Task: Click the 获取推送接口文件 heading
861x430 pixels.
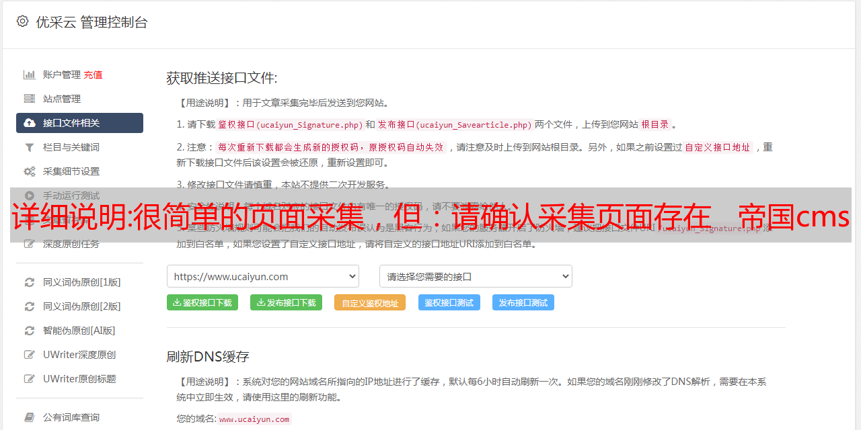Action: pyautogui.click(x=222, y=78)
